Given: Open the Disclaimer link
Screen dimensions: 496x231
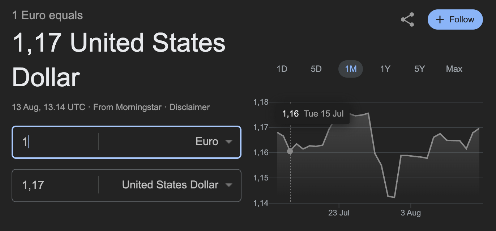Looking at the screenshot, I should pyautogui.click(x=189, y=107).
